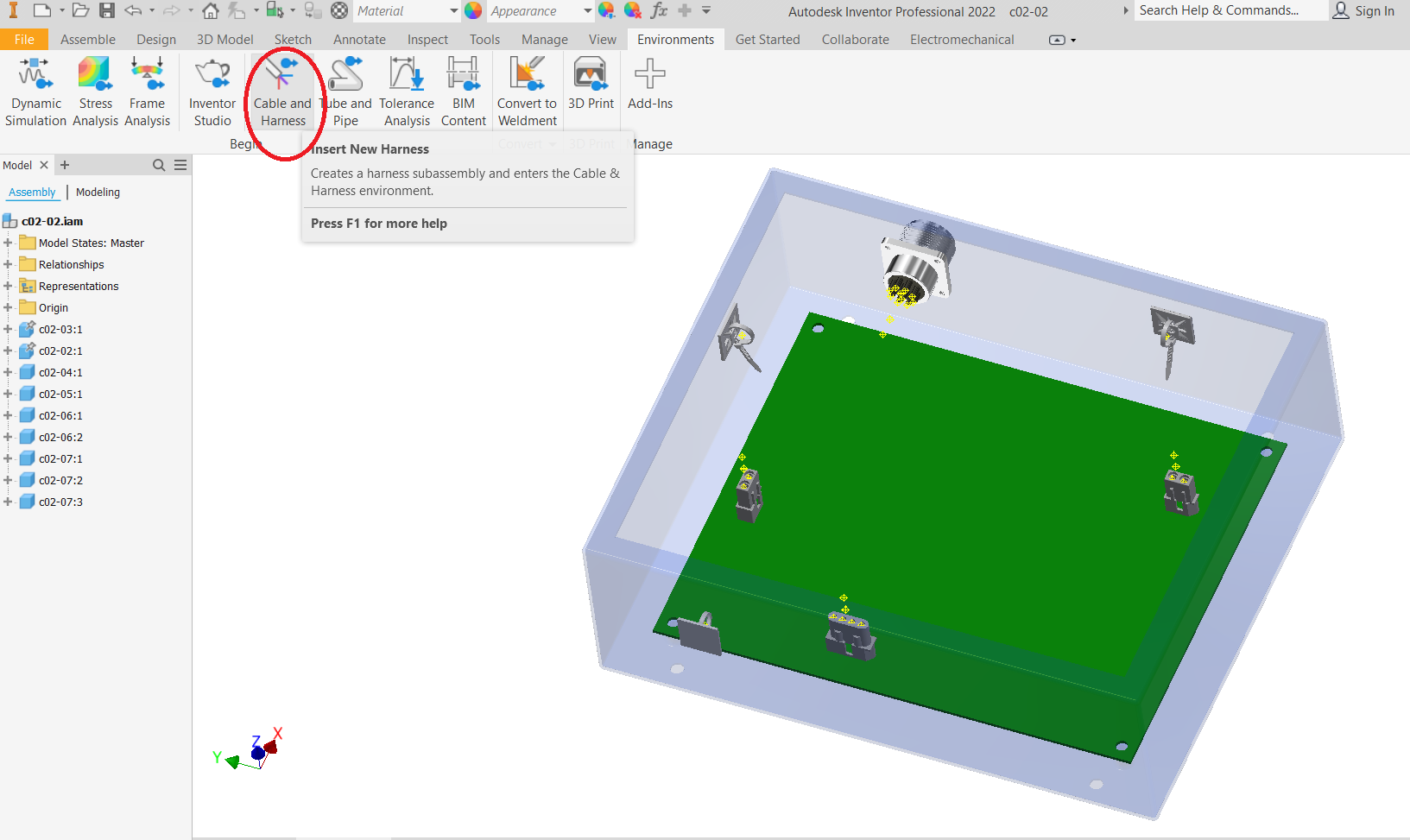Add a new browser panel with plus icon
The image size is (1410, 840).
[x=65, y=165]
